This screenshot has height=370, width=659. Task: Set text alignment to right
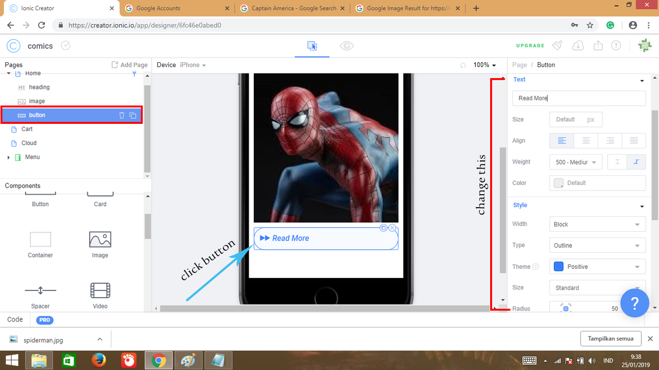[610, 140]
